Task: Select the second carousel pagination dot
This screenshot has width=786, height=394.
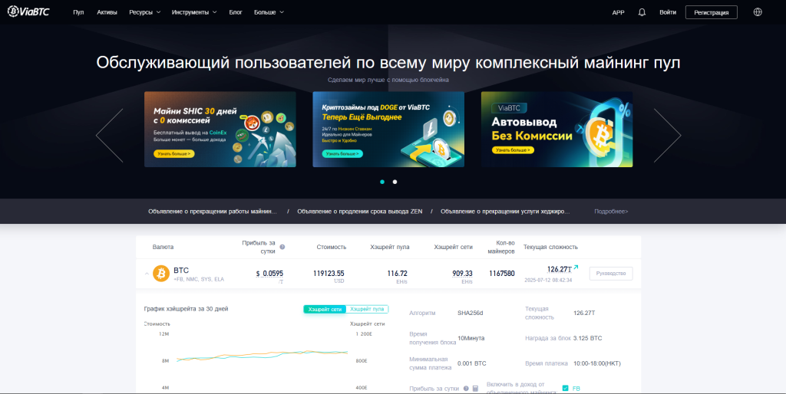Action: 395,182
